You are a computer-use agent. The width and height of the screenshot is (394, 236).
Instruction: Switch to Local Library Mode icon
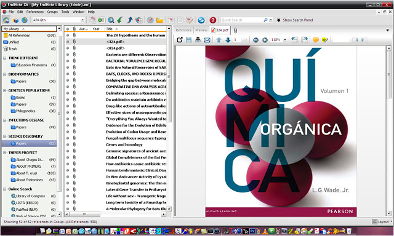15,20
